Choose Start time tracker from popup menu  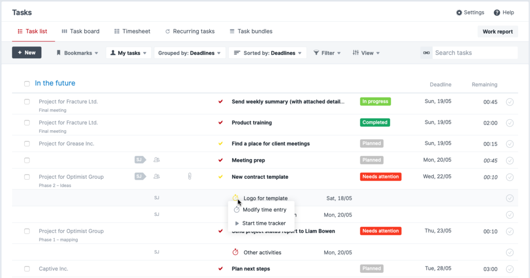pyautogui.click(x=261, y=223)
